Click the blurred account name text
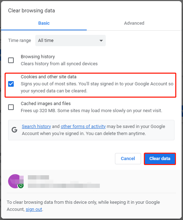183x220 pixels. pyautogui.click(x=38, y=177)
